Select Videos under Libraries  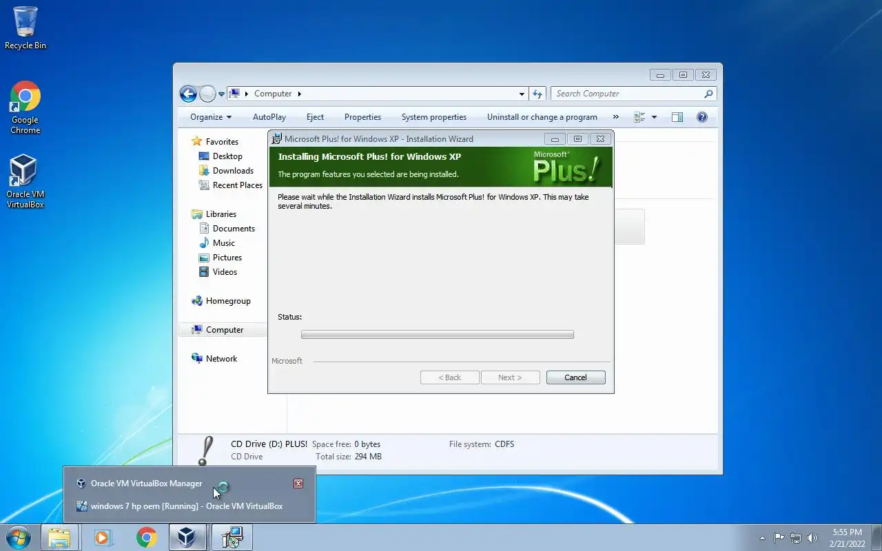tap(218, 272)
